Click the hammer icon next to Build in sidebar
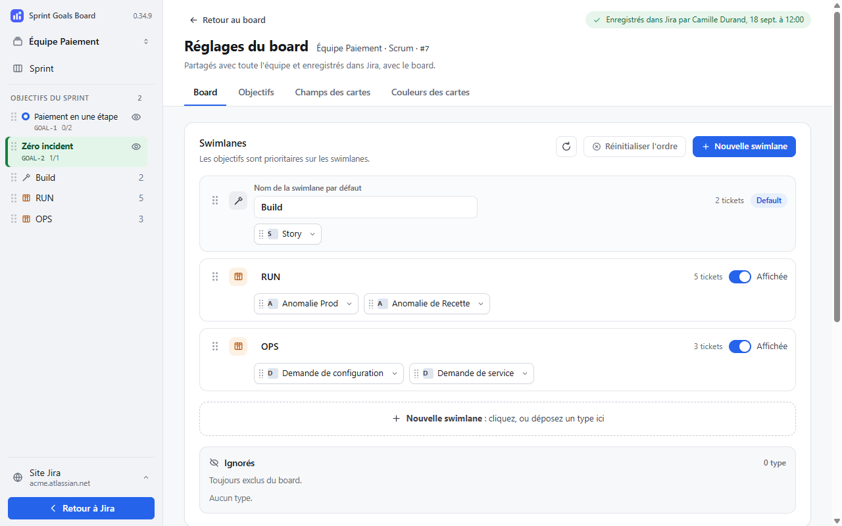842x526 pixels. [26, 178]
